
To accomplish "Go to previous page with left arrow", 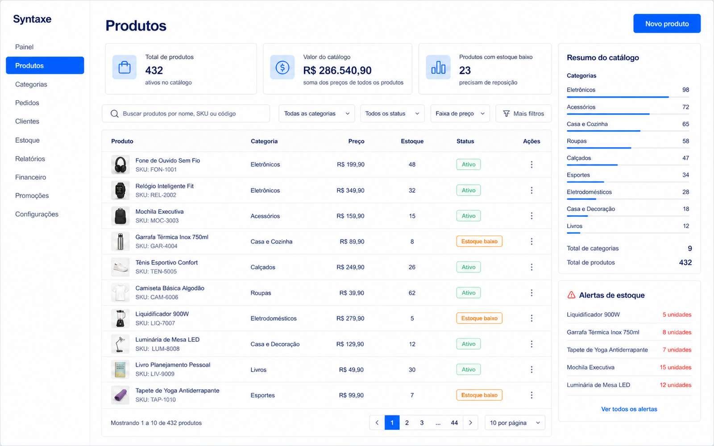I will 377,423.
